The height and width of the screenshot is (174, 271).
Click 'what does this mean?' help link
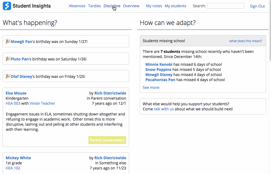pyautogui.click(x=246, y=41)
